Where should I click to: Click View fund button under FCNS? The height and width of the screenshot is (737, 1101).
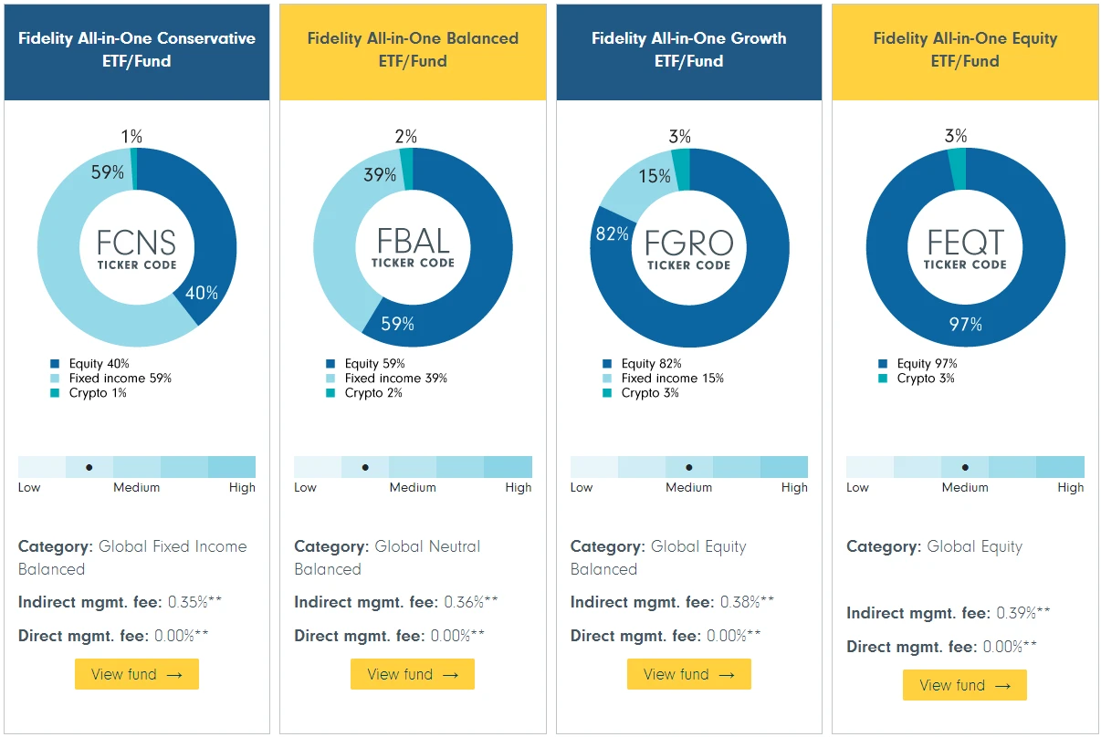[x=137, y=674]
